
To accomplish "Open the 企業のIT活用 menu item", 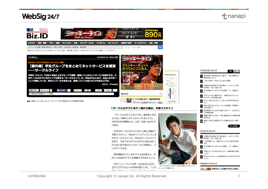I will (x=126, y=43).
